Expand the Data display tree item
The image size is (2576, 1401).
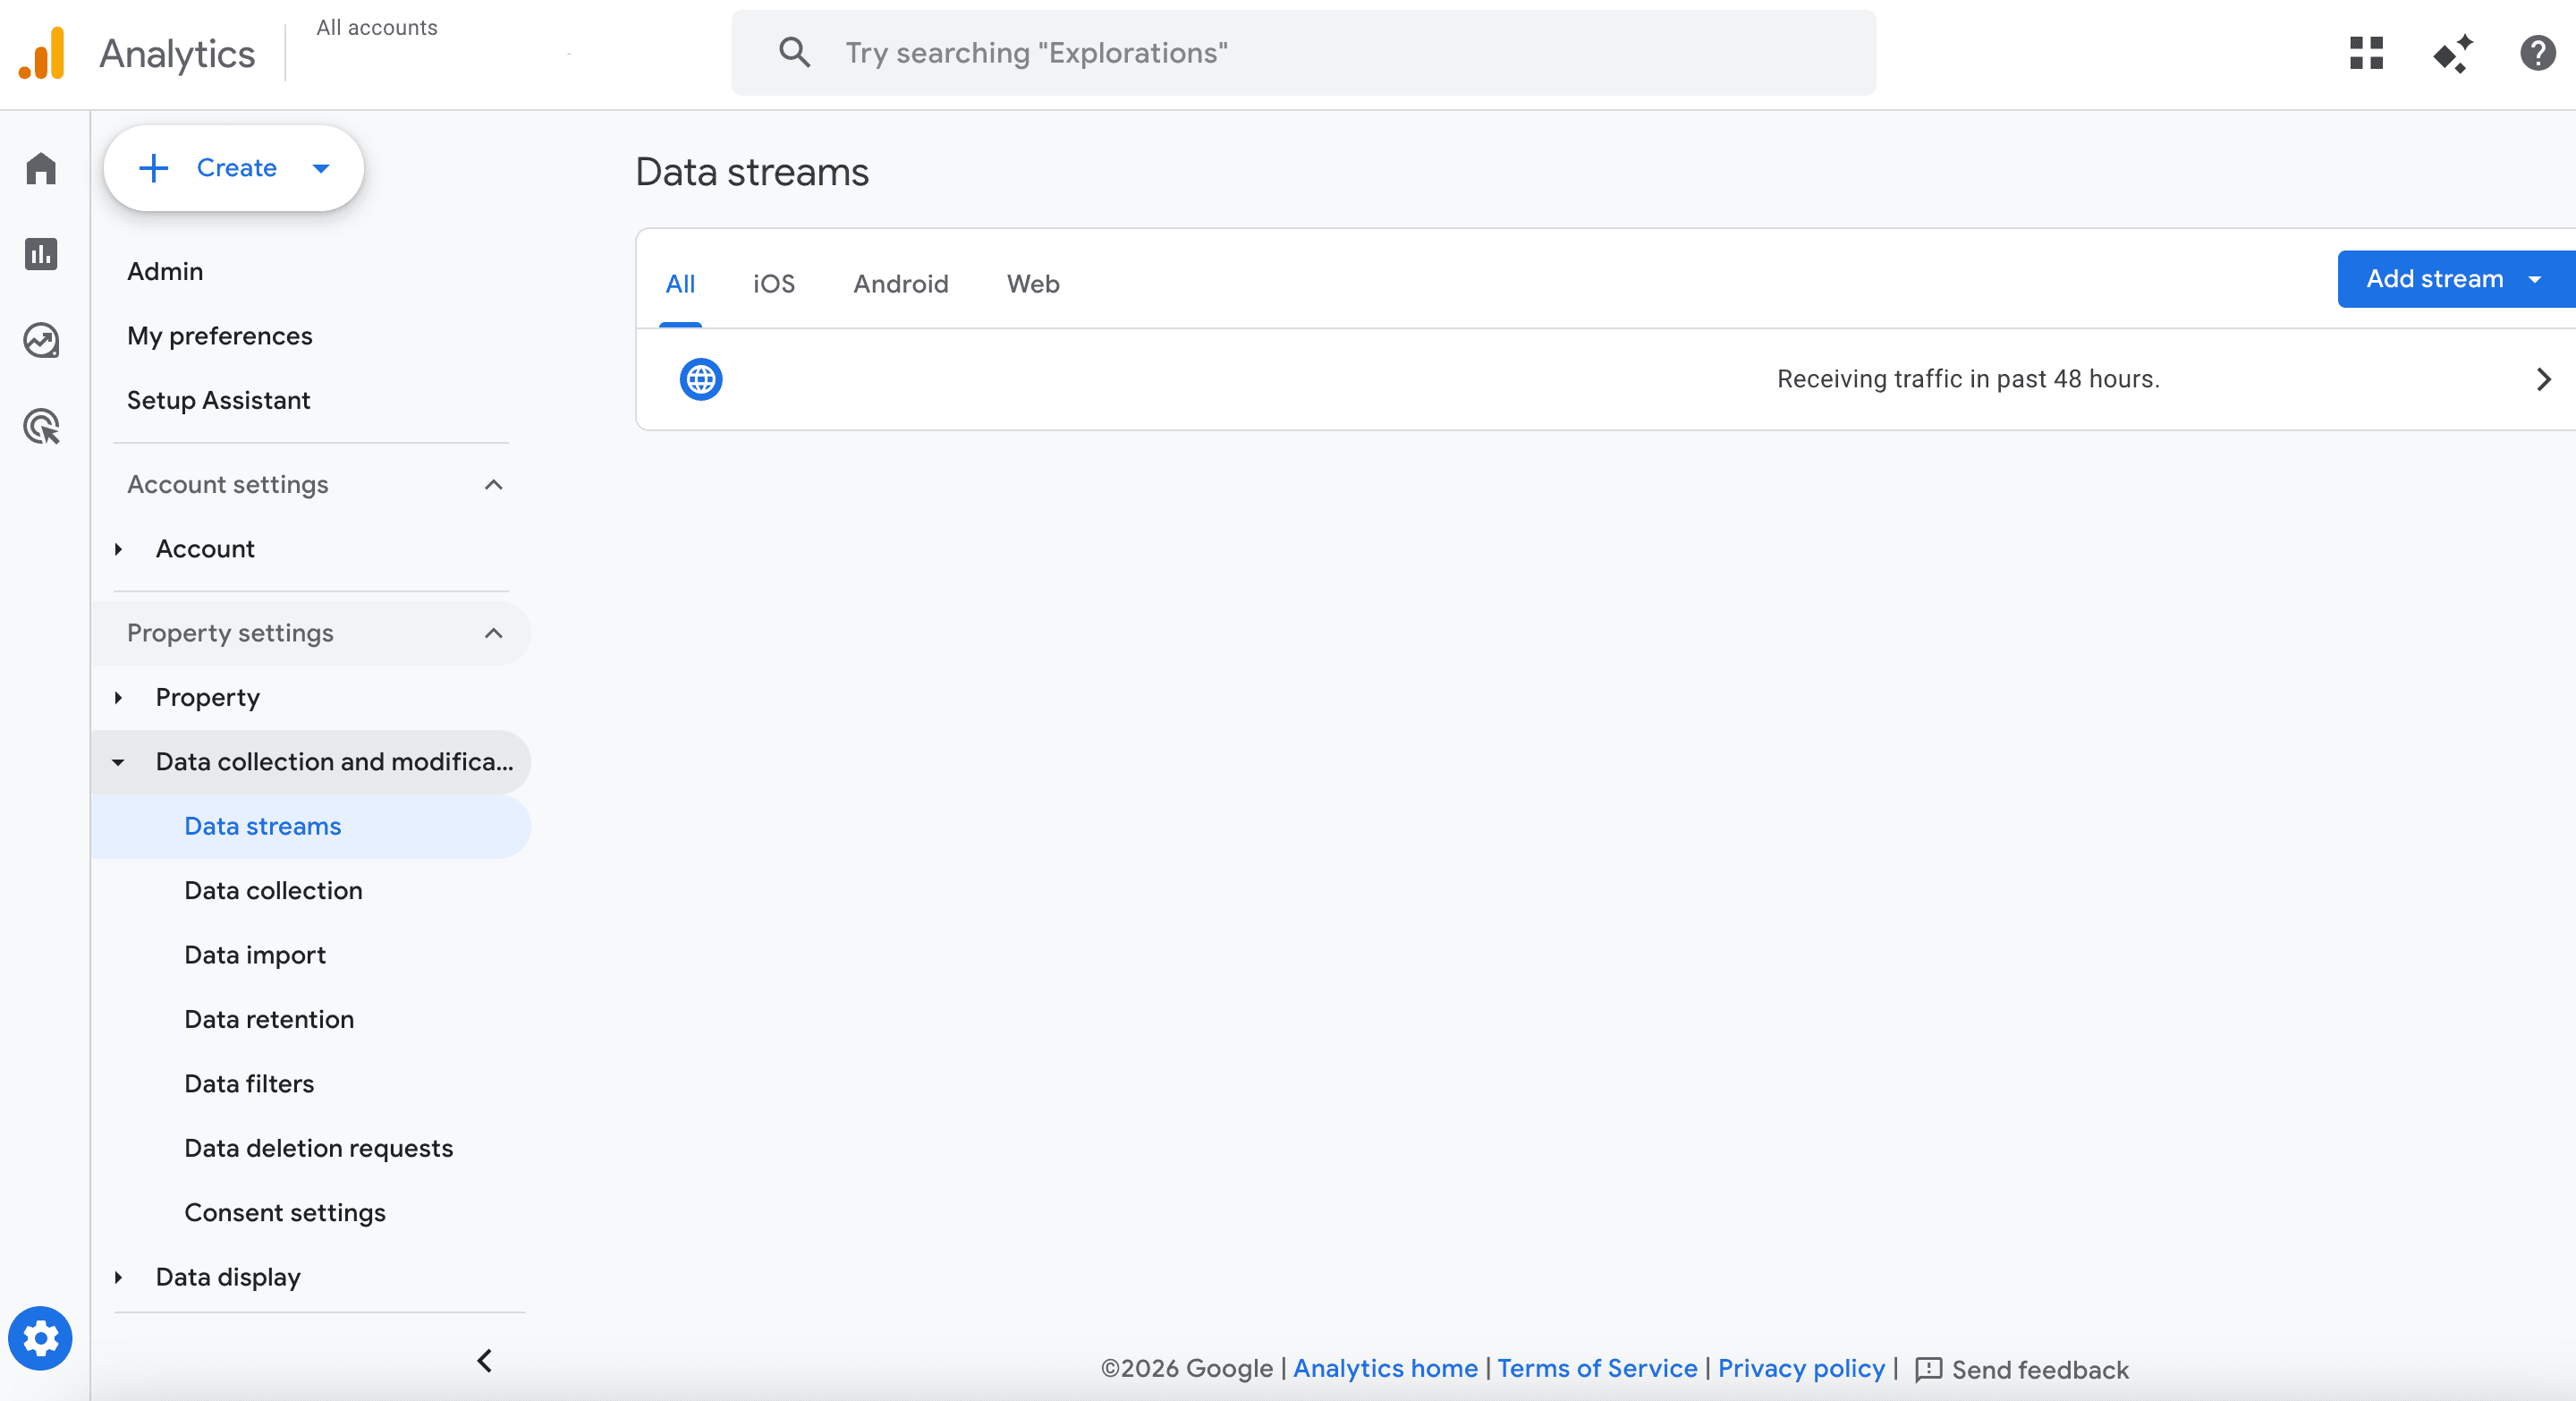pyautogui.click(x=118, y=1277)
